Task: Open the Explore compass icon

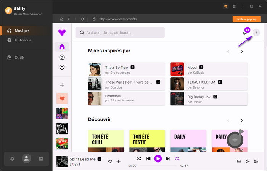Action: (62, 57)
